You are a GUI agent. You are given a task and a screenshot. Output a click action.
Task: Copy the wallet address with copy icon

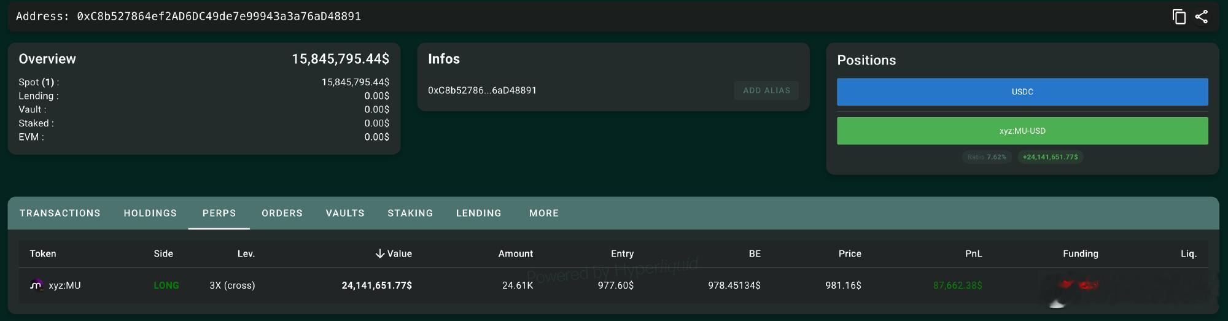pos(1179,17)
